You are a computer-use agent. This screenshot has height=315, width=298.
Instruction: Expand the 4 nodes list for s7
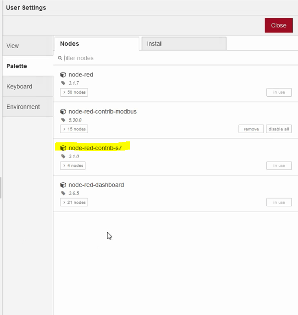tap(72, 165)
